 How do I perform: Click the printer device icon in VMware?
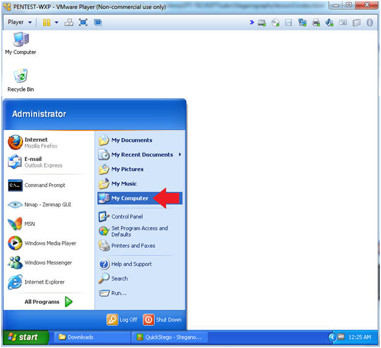316,22
